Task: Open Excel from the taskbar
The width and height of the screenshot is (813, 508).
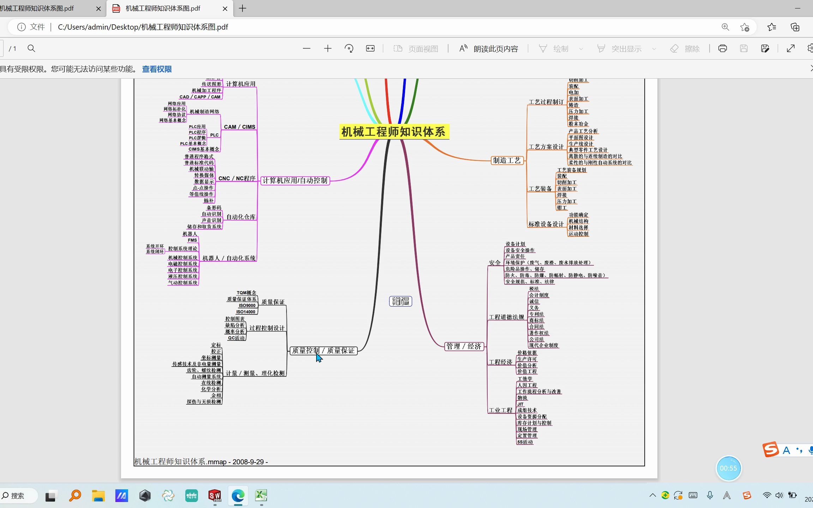Action: [261, 496]
